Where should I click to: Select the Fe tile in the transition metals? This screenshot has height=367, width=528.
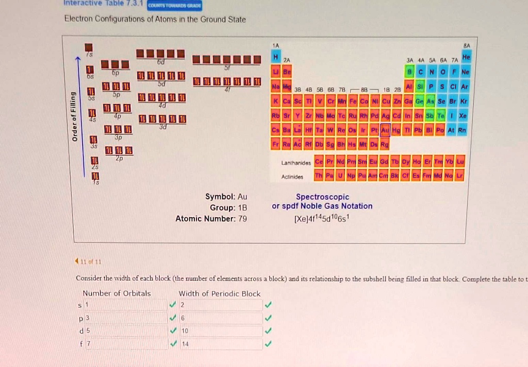353,101
